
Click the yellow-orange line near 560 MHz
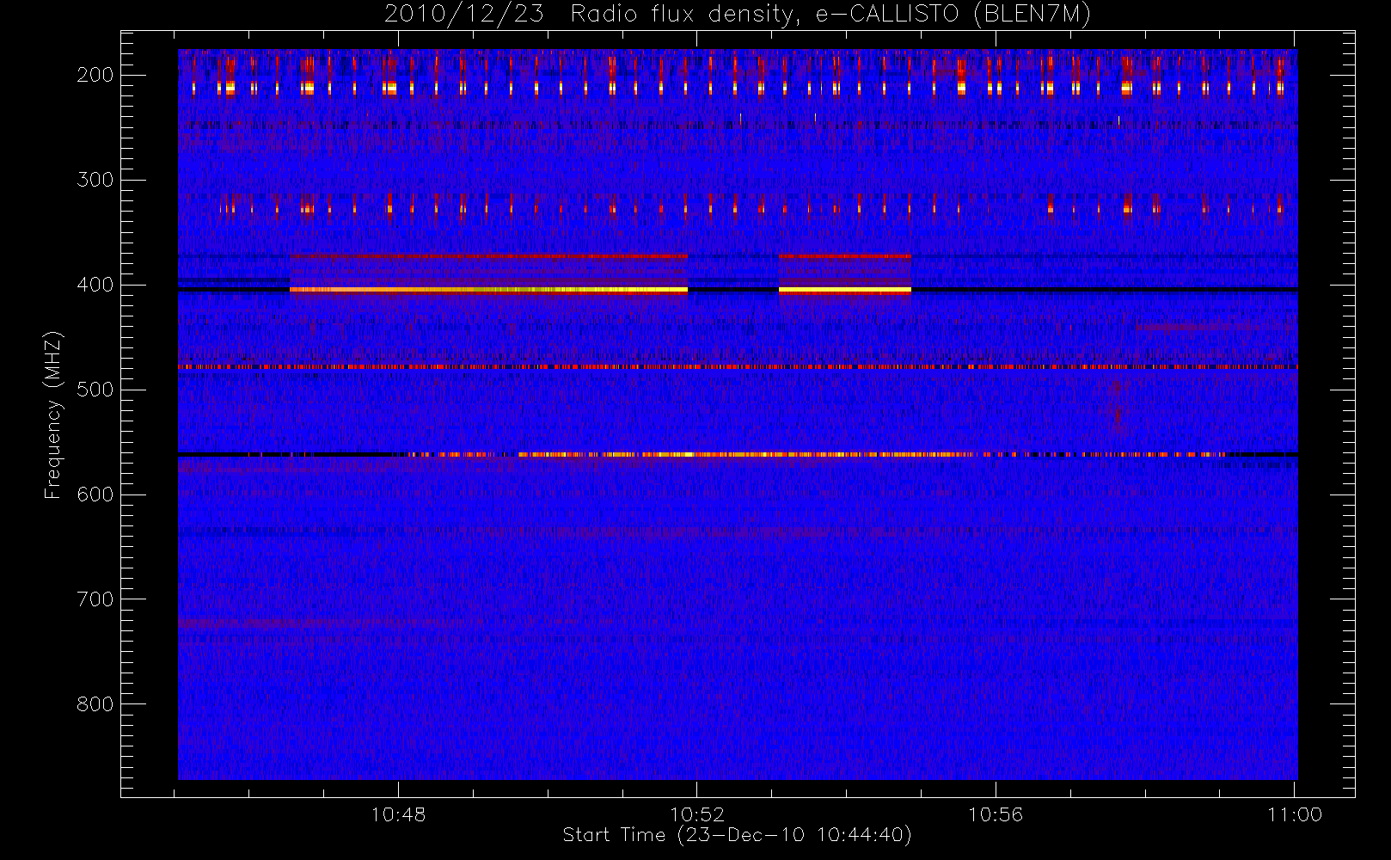point(738,454)
